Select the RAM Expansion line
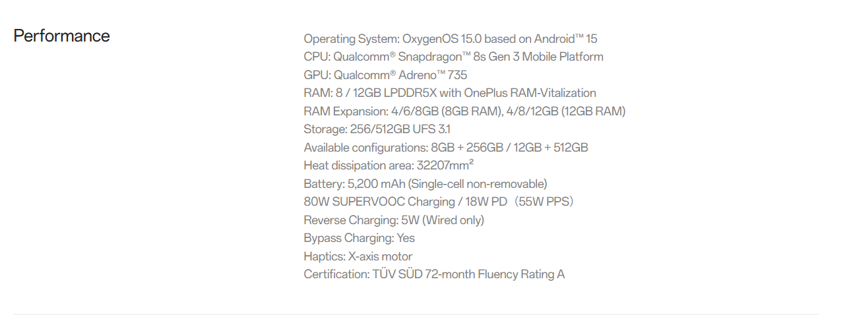 [x=464, y=111]
